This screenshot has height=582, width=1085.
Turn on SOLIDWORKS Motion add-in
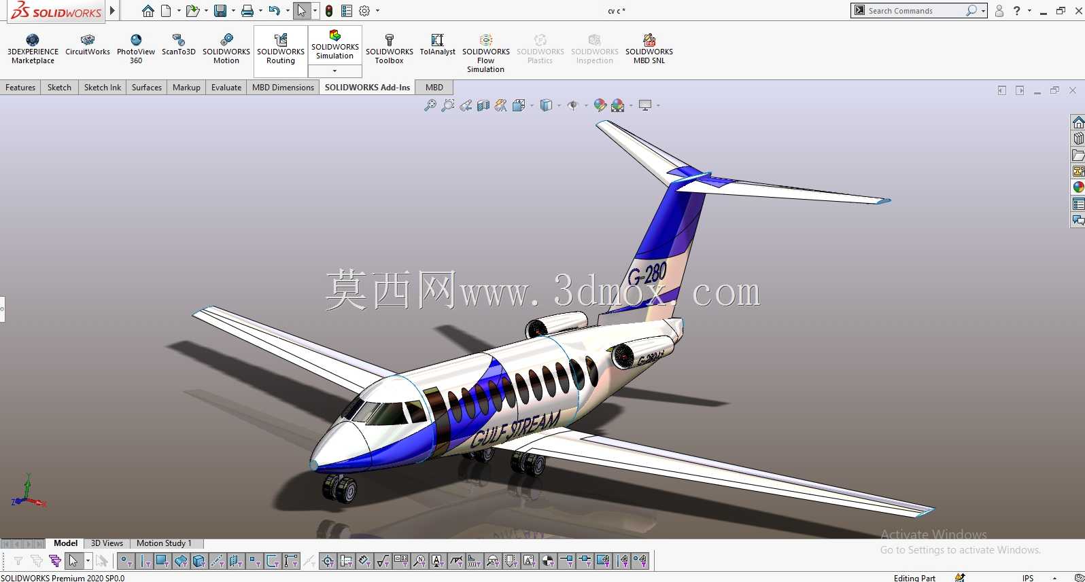point(226,49)
